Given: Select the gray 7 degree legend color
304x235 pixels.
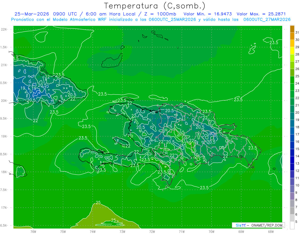Looking at the screenshot, I should click(x=292, y=204).
